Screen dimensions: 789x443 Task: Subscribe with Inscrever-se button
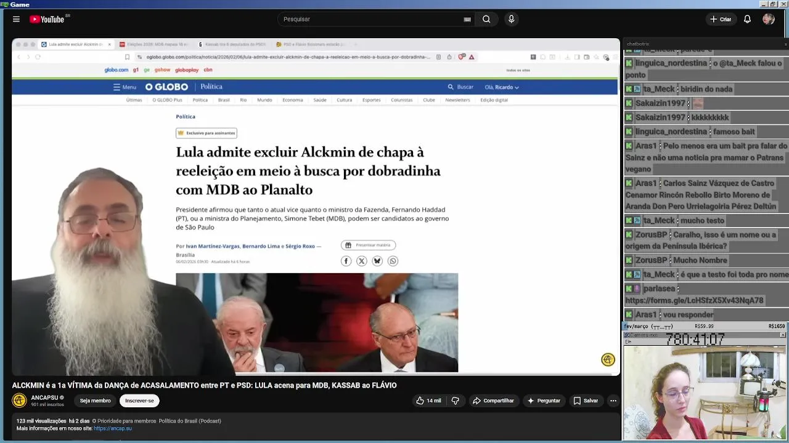pyautogui.click(x=139, y=401)
